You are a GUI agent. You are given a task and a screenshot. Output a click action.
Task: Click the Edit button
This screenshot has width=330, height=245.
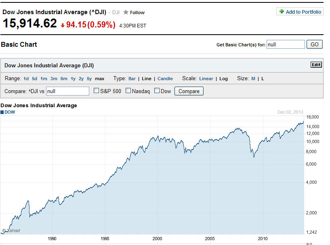316,64
